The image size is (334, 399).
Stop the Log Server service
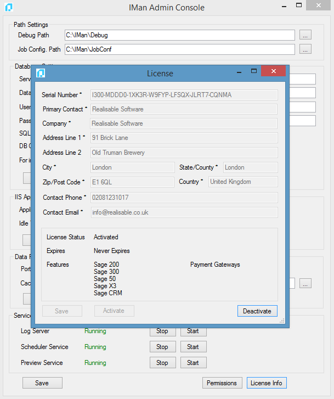click(162, 331)
